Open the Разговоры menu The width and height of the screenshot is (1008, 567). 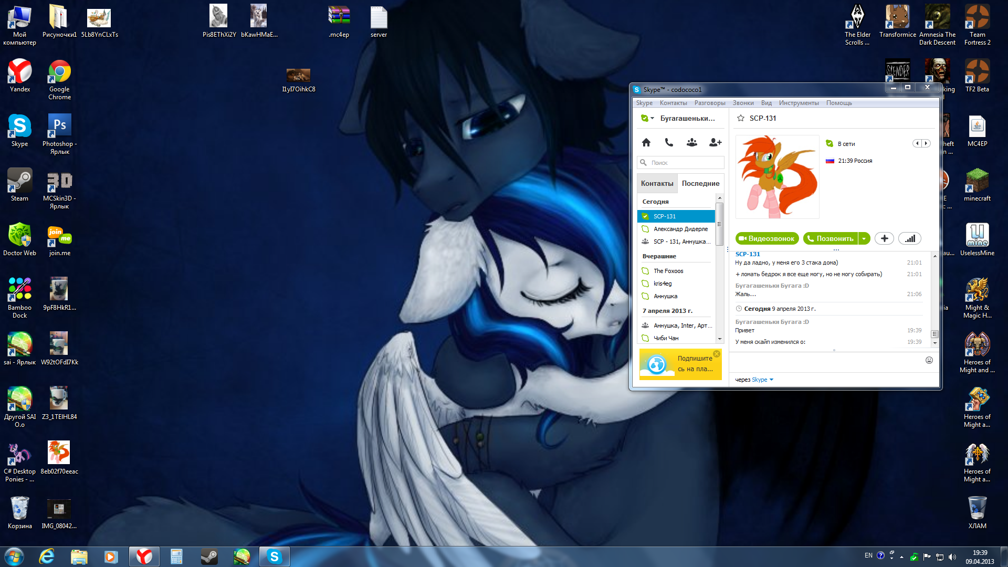(710, 103)
